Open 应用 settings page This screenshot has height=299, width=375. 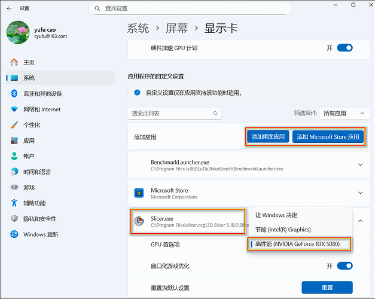(x=61, y=141)
